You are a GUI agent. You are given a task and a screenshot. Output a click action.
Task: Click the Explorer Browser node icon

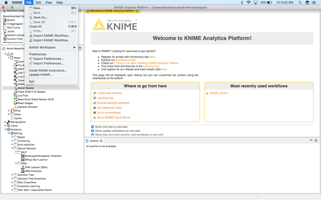[x=15, y=107]
